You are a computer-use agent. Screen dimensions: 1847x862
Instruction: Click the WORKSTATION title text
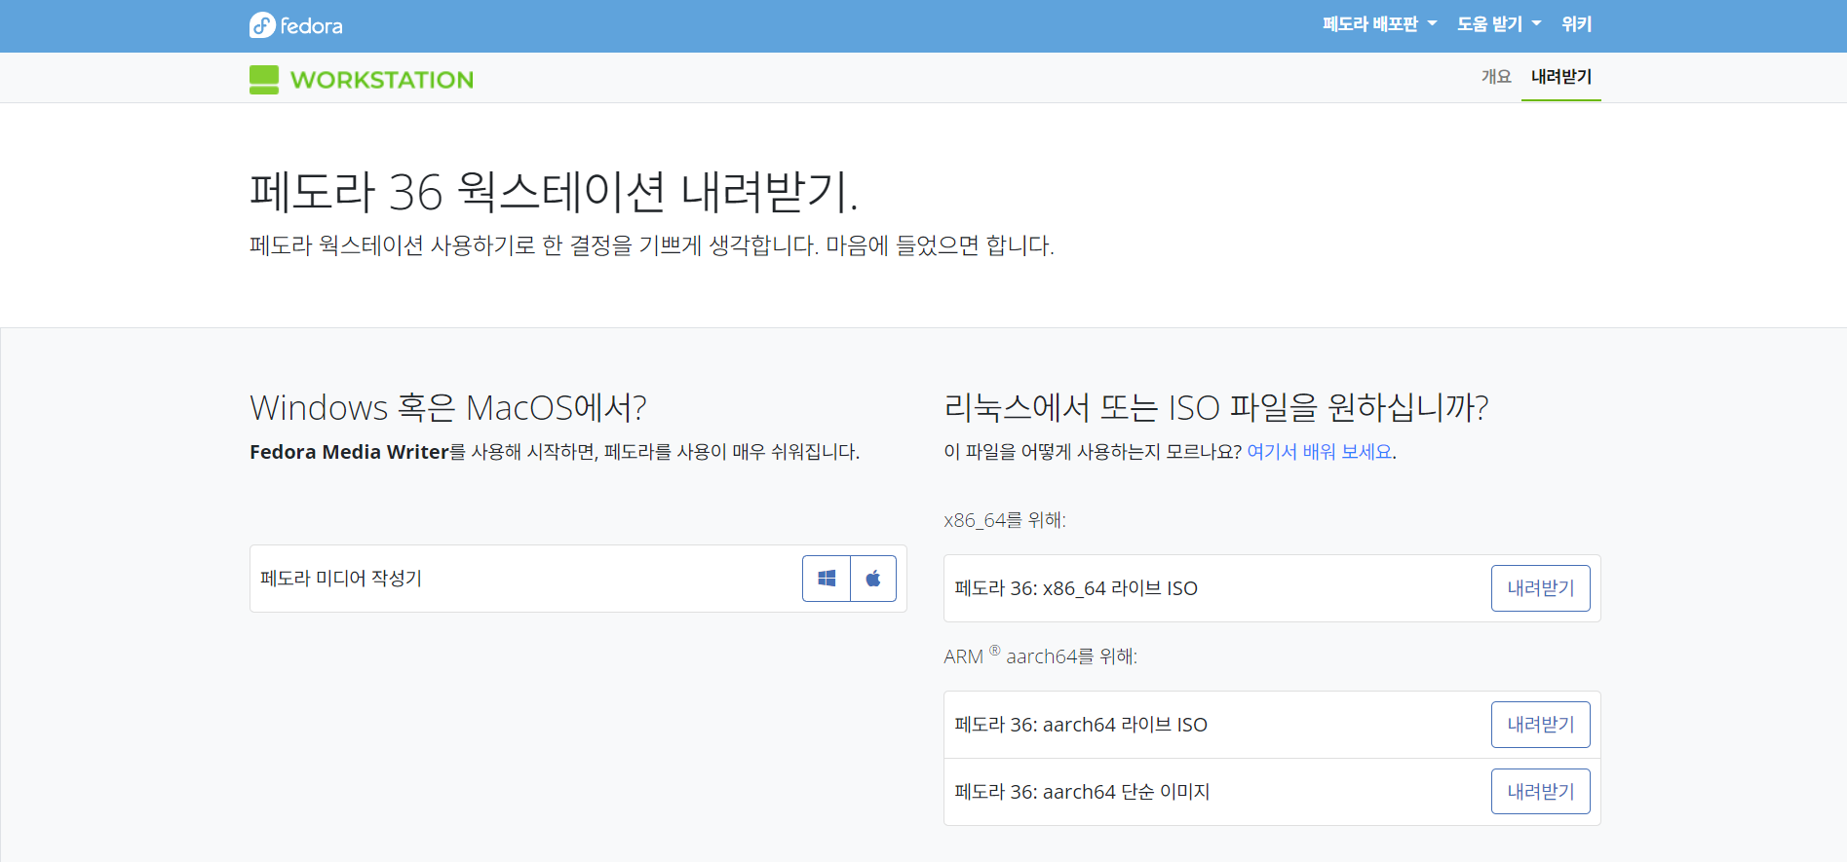(x=382, y=80)
